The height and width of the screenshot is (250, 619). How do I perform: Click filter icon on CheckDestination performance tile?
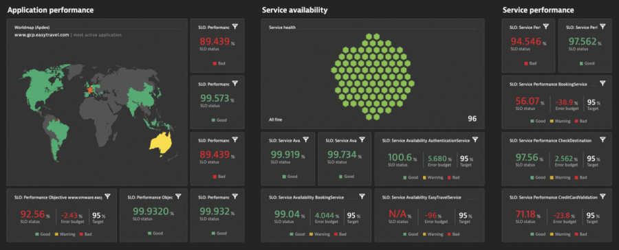tap(602, 139)
